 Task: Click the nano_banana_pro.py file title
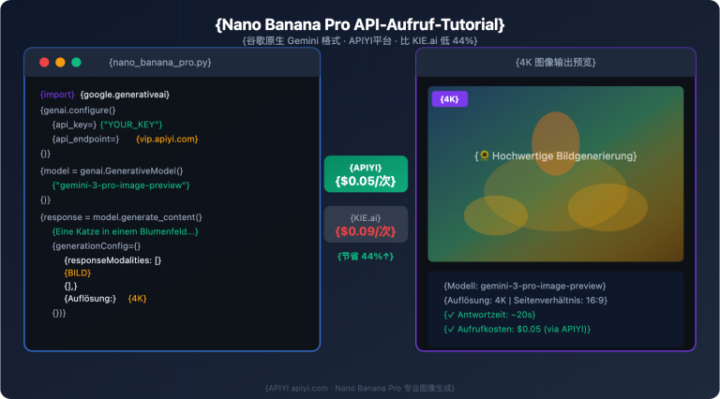pos(159,63)
